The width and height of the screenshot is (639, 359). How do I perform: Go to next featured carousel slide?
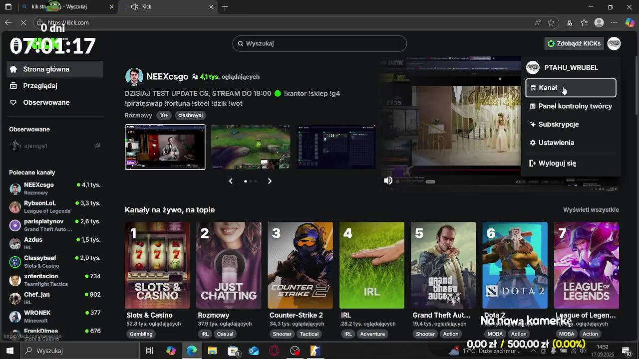click(x=270, y=181)
